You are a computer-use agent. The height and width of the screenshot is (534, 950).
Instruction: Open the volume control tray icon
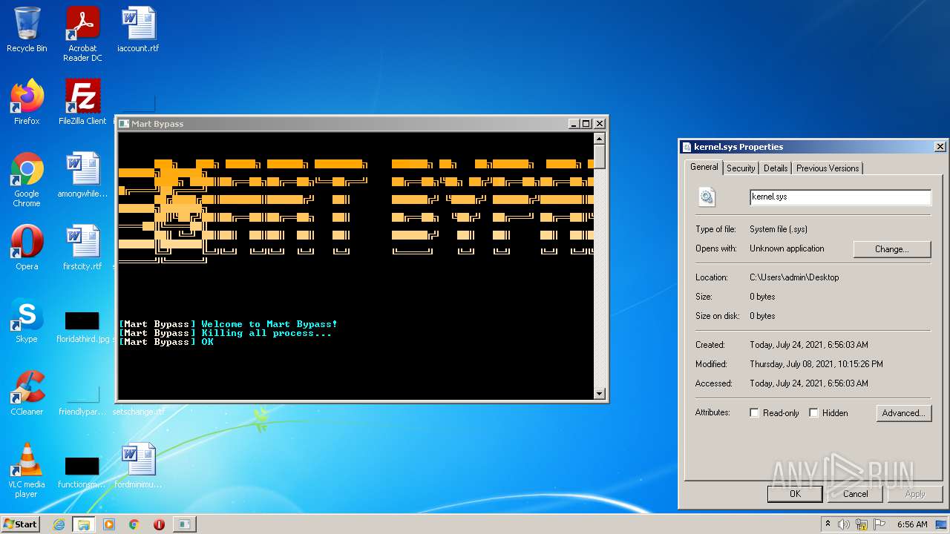coord(844,524)
